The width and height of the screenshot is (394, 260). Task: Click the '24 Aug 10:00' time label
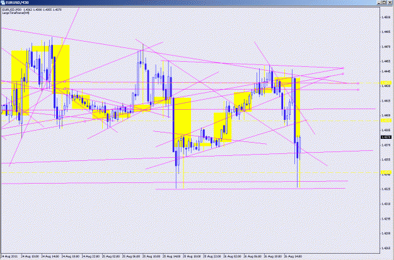click(30, 256)
